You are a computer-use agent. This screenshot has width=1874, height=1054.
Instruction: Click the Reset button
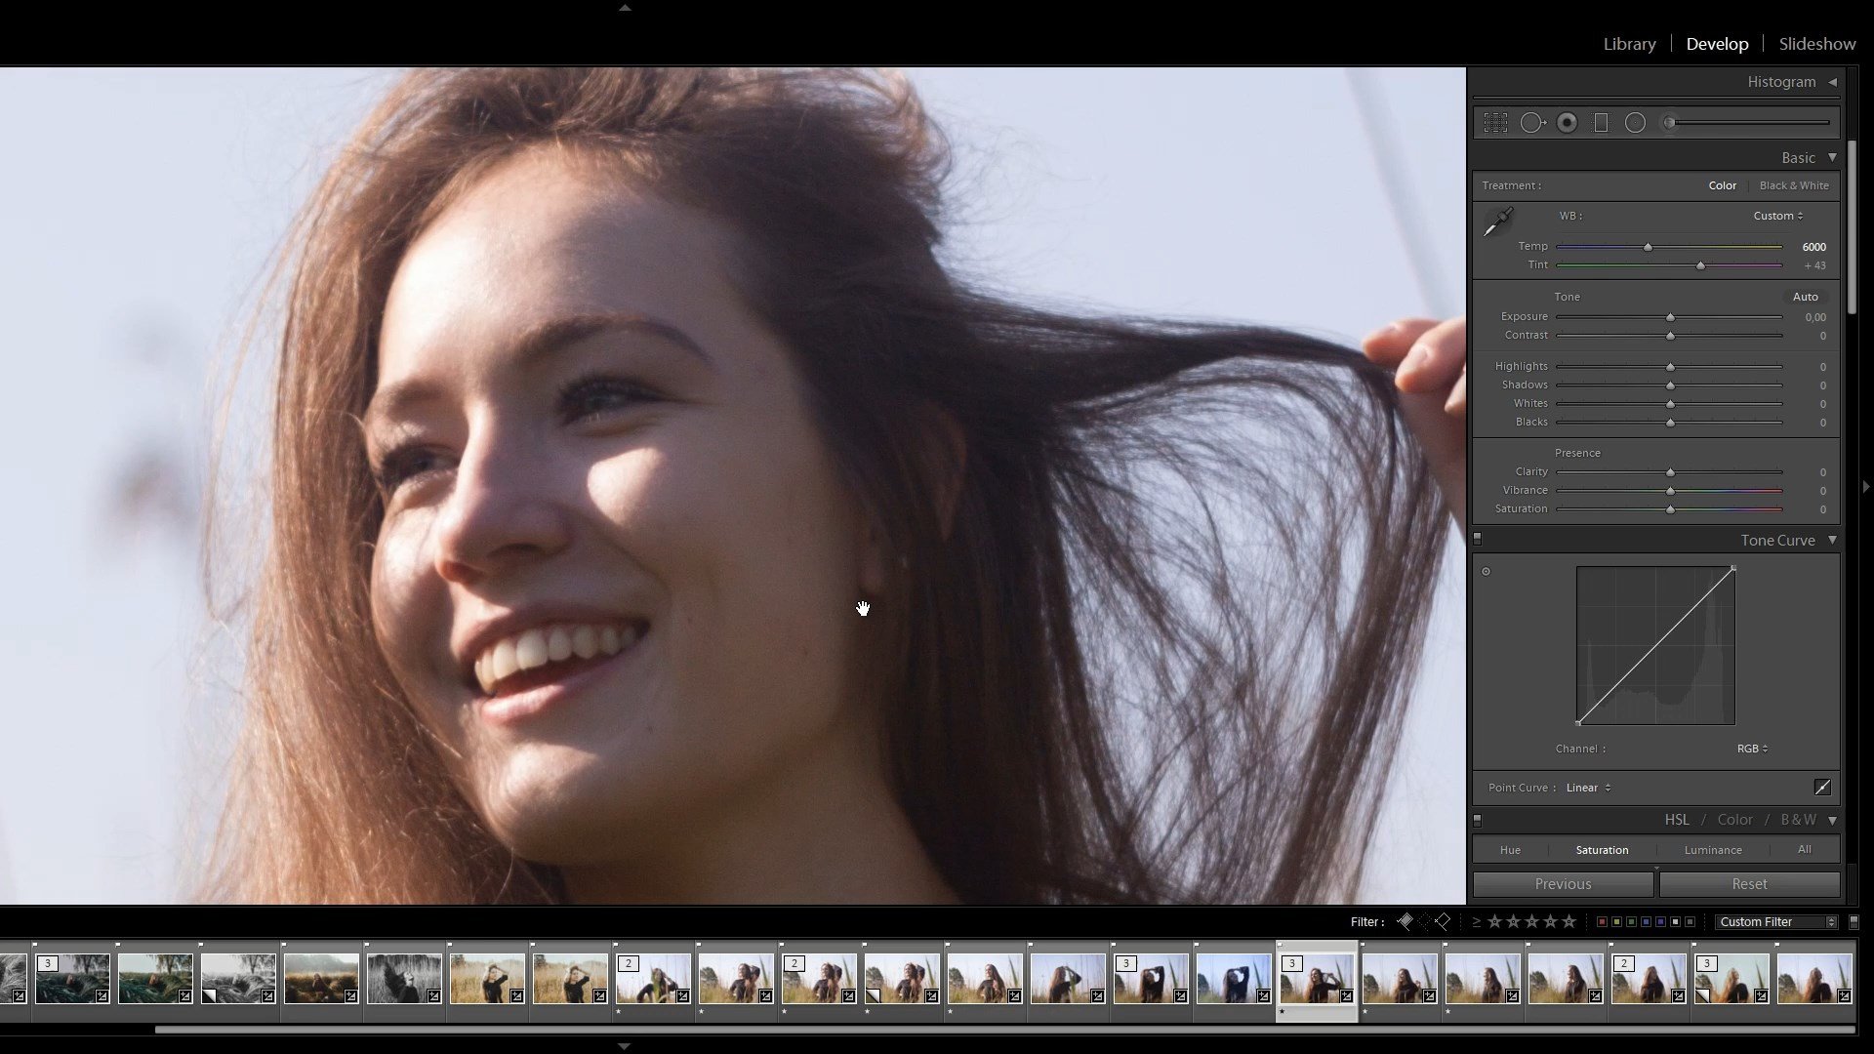pyautogui.click(x=1749, y=884)
